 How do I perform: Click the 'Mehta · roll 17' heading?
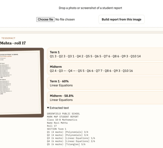13,43
